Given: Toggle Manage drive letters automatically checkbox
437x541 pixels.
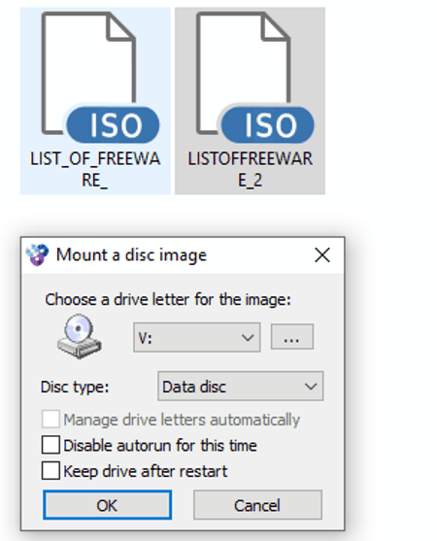Looking at the screenshot, I should point(50,419).
